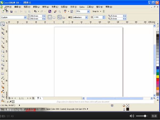Viewport: 160px width, 120px height.
Task: Select the Zoom magnifier tool
Action: click(x=3, y=38)
